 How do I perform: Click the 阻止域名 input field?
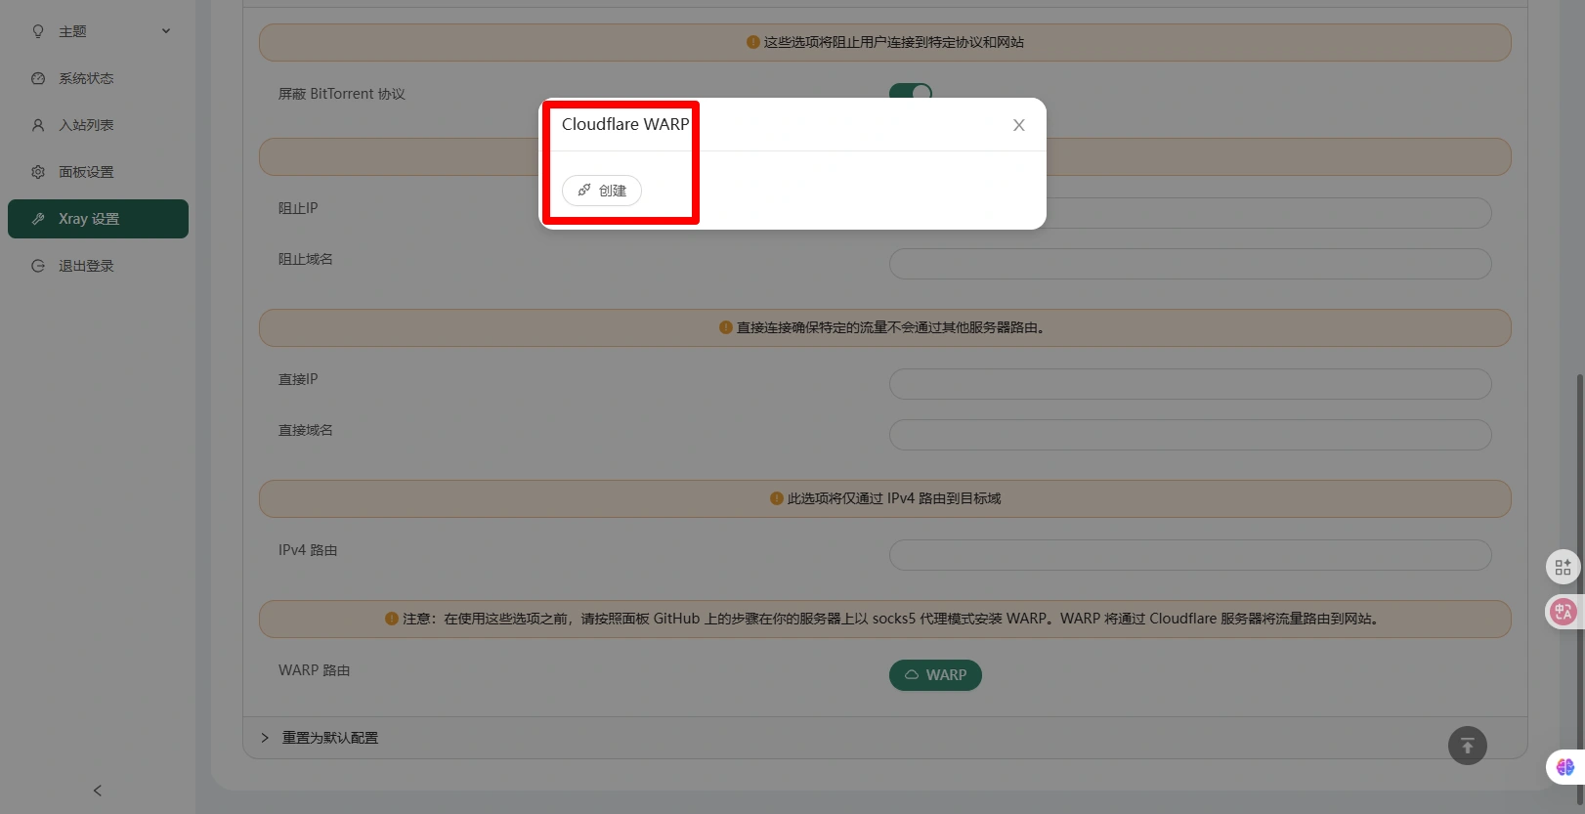point(1189,264)
